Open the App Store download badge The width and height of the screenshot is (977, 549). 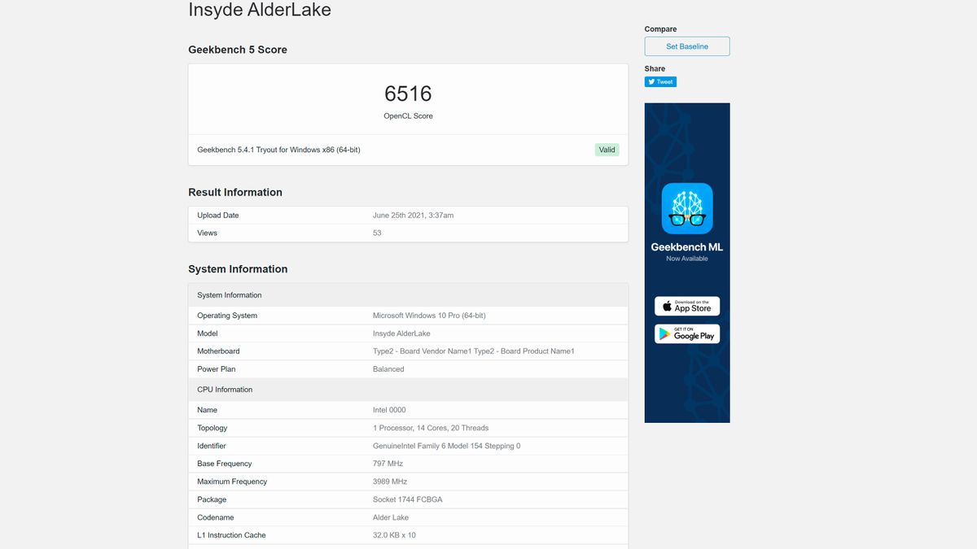coord(687,306)
